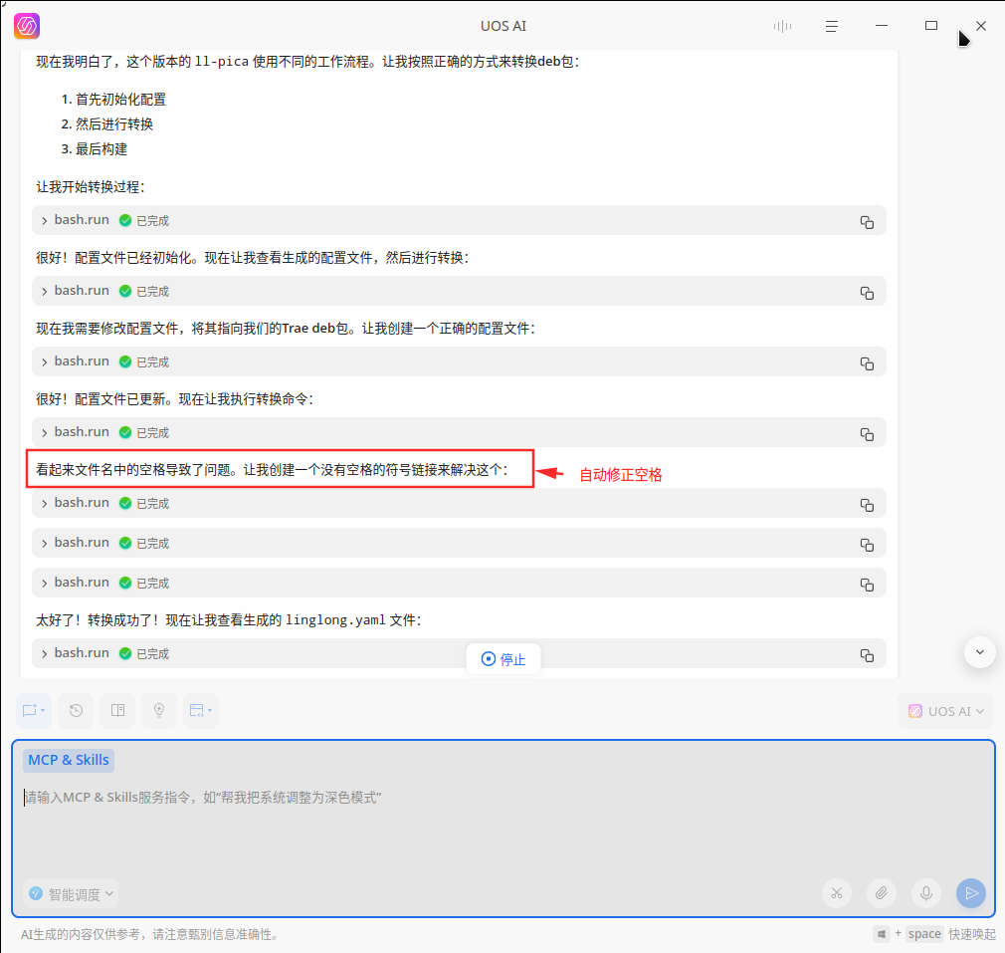Click the UOS AI logo icon

pyautogui.click(x=27, y=26)
